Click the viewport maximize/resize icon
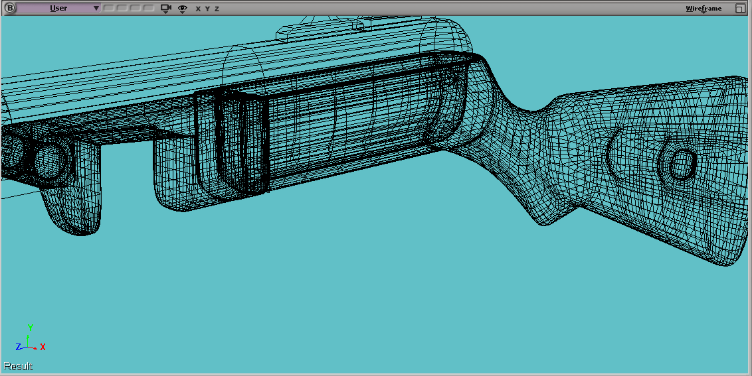The width and height of the screenshot is (752, 376). coord(739,8)
